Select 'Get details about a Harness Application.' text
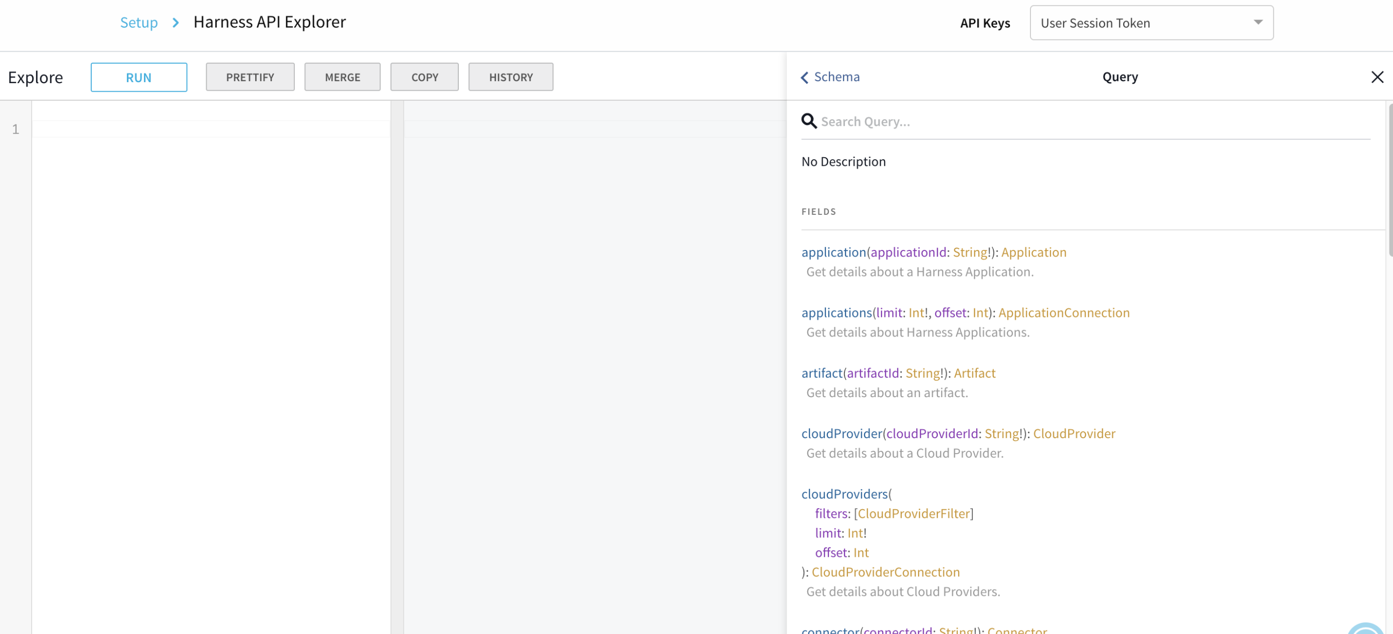 click(x=919, y=271)
